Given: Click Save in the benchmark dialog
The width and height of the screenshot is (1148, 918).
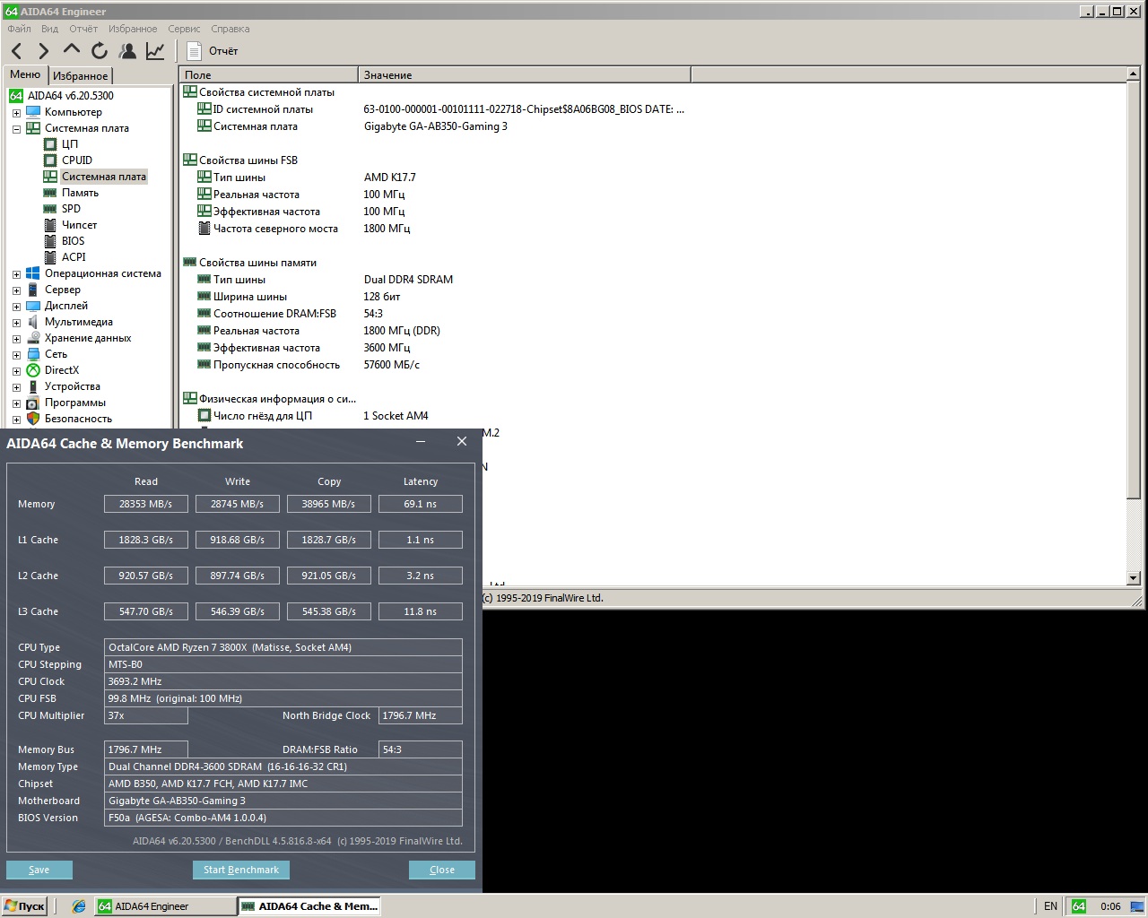Looking at the screenshot, I should click(x=39, y=870).
